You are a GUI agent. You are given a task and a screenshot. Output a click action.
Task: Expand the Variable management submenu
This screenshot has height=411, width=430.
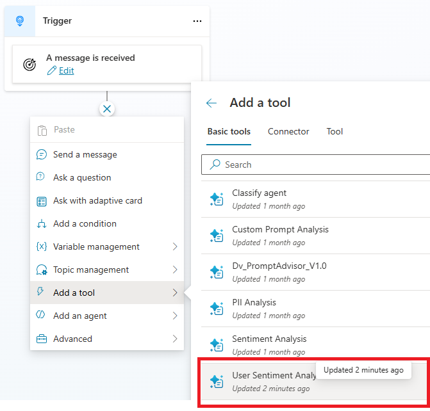(175, 246)
